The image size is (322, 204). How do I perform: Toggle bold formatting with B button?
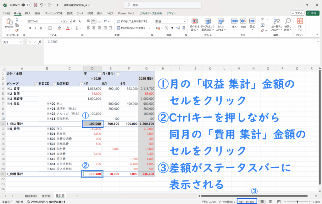pyautogui.click(x=31, y=28)
